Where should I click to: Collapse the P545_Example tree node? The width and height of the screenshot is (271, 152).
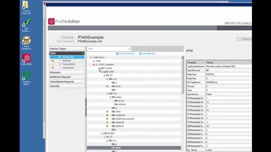pyautogui.click(x=97, y=65)
